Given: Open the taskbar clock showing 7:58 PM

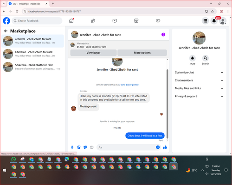Looking at the screenshot, I should pos(216,170).
